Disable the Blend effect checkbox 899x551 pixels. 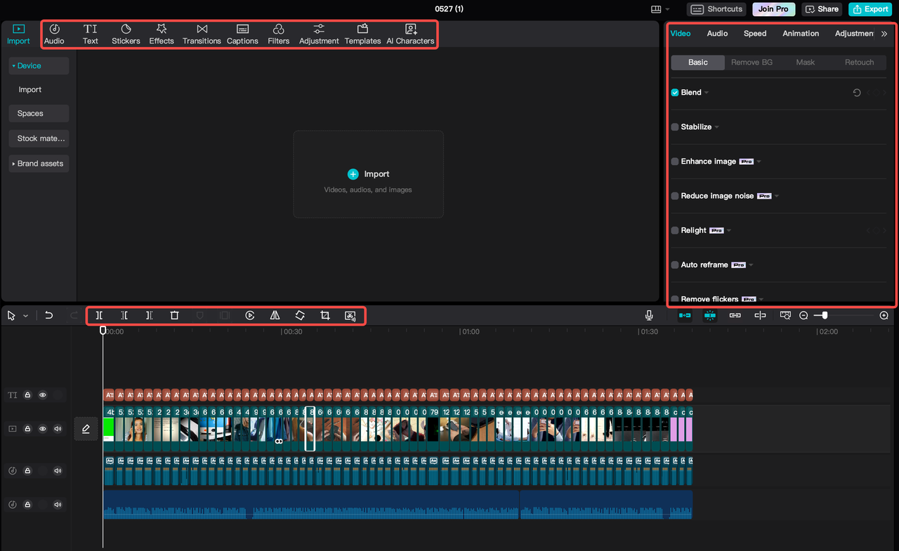click(674, 92)
